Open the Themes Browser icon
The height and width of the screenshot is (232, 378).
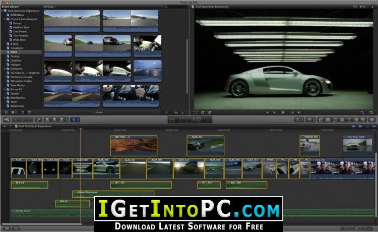[363, 120]
